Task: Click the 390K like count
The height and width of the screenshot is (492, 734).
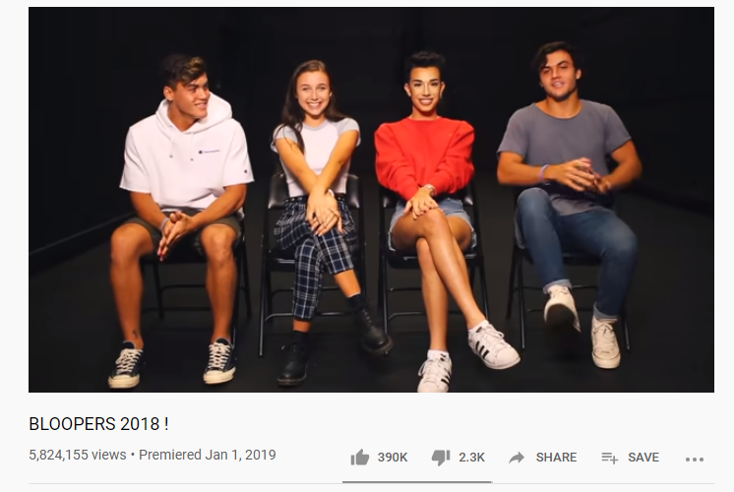Action: pyautogui.click(x=393, y=458)
